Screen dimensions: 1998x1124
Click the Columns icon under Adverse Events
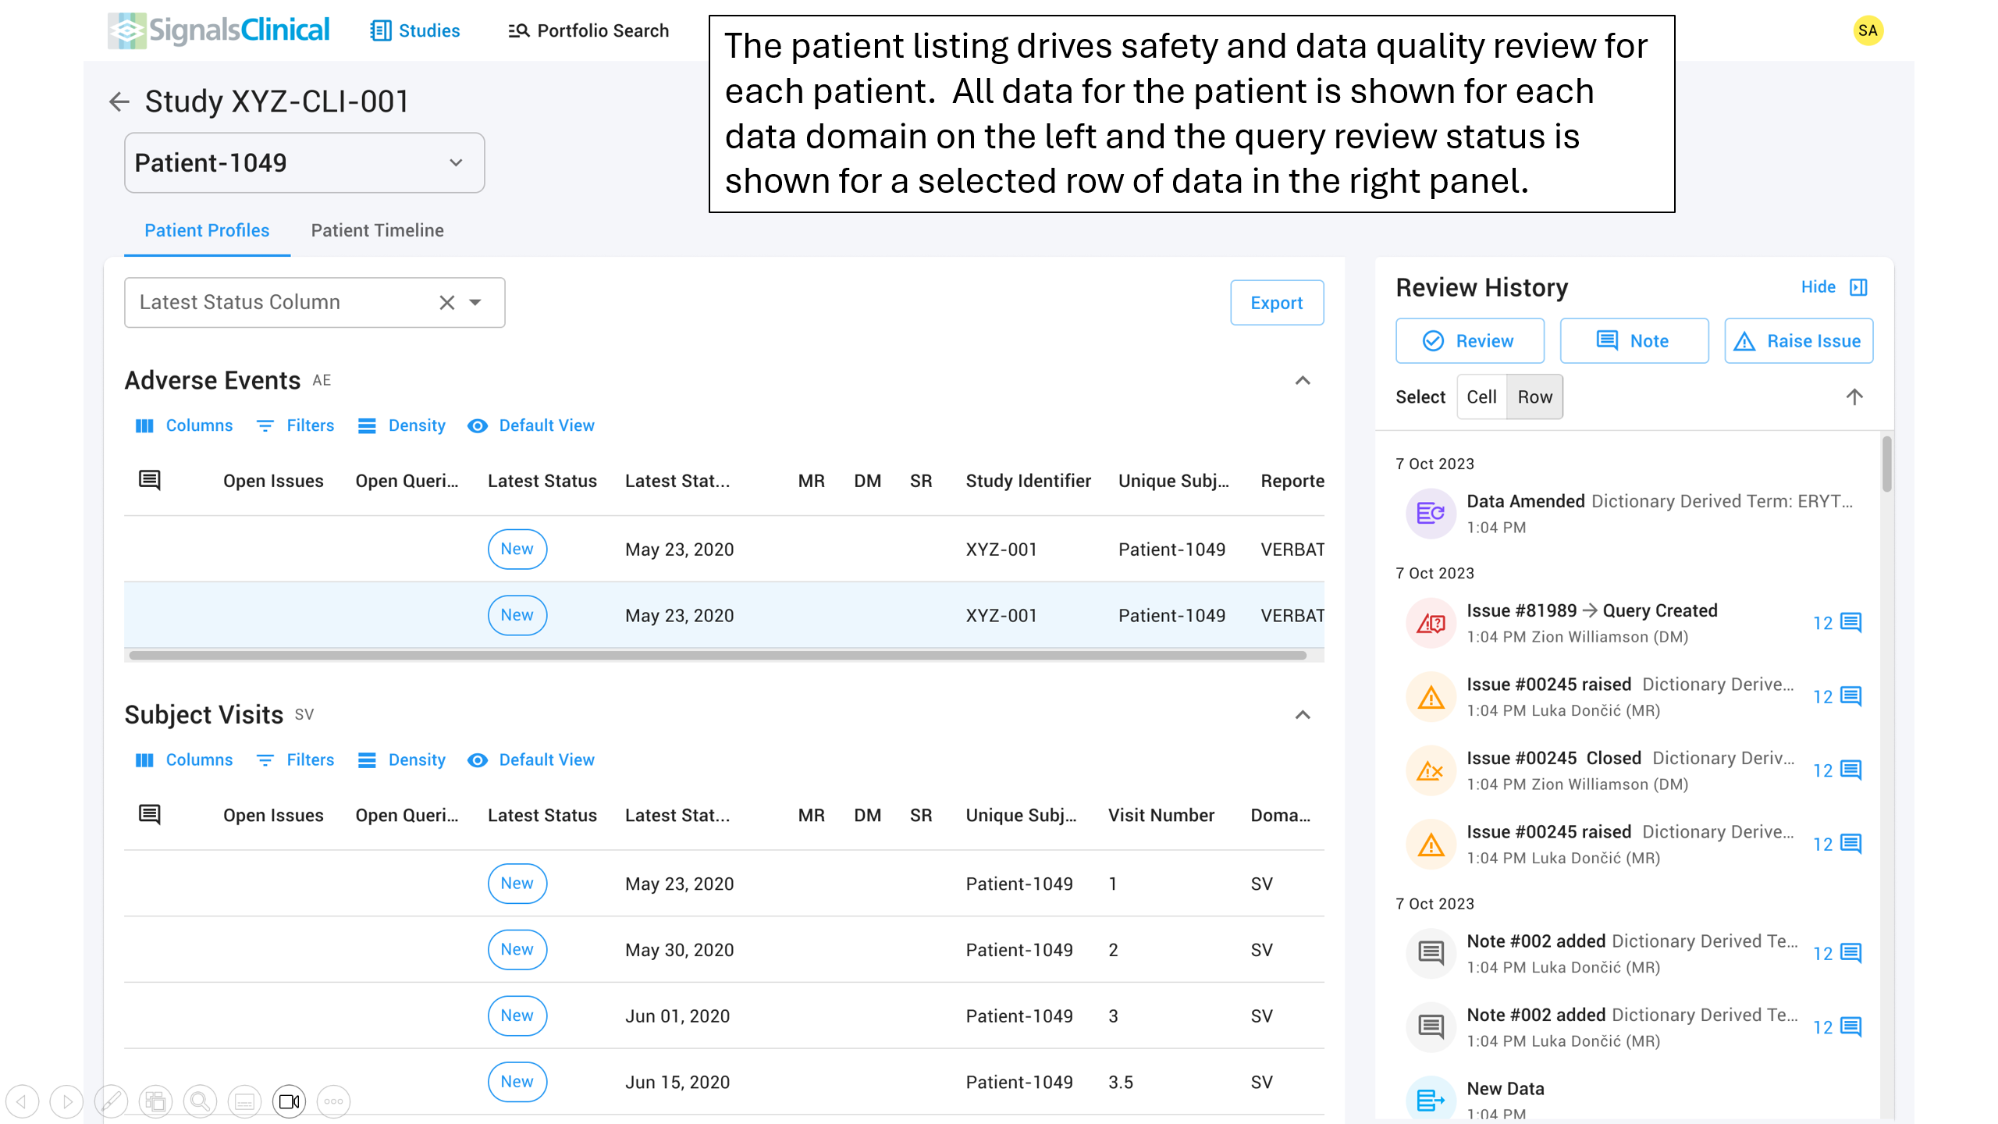click(144, 425)
